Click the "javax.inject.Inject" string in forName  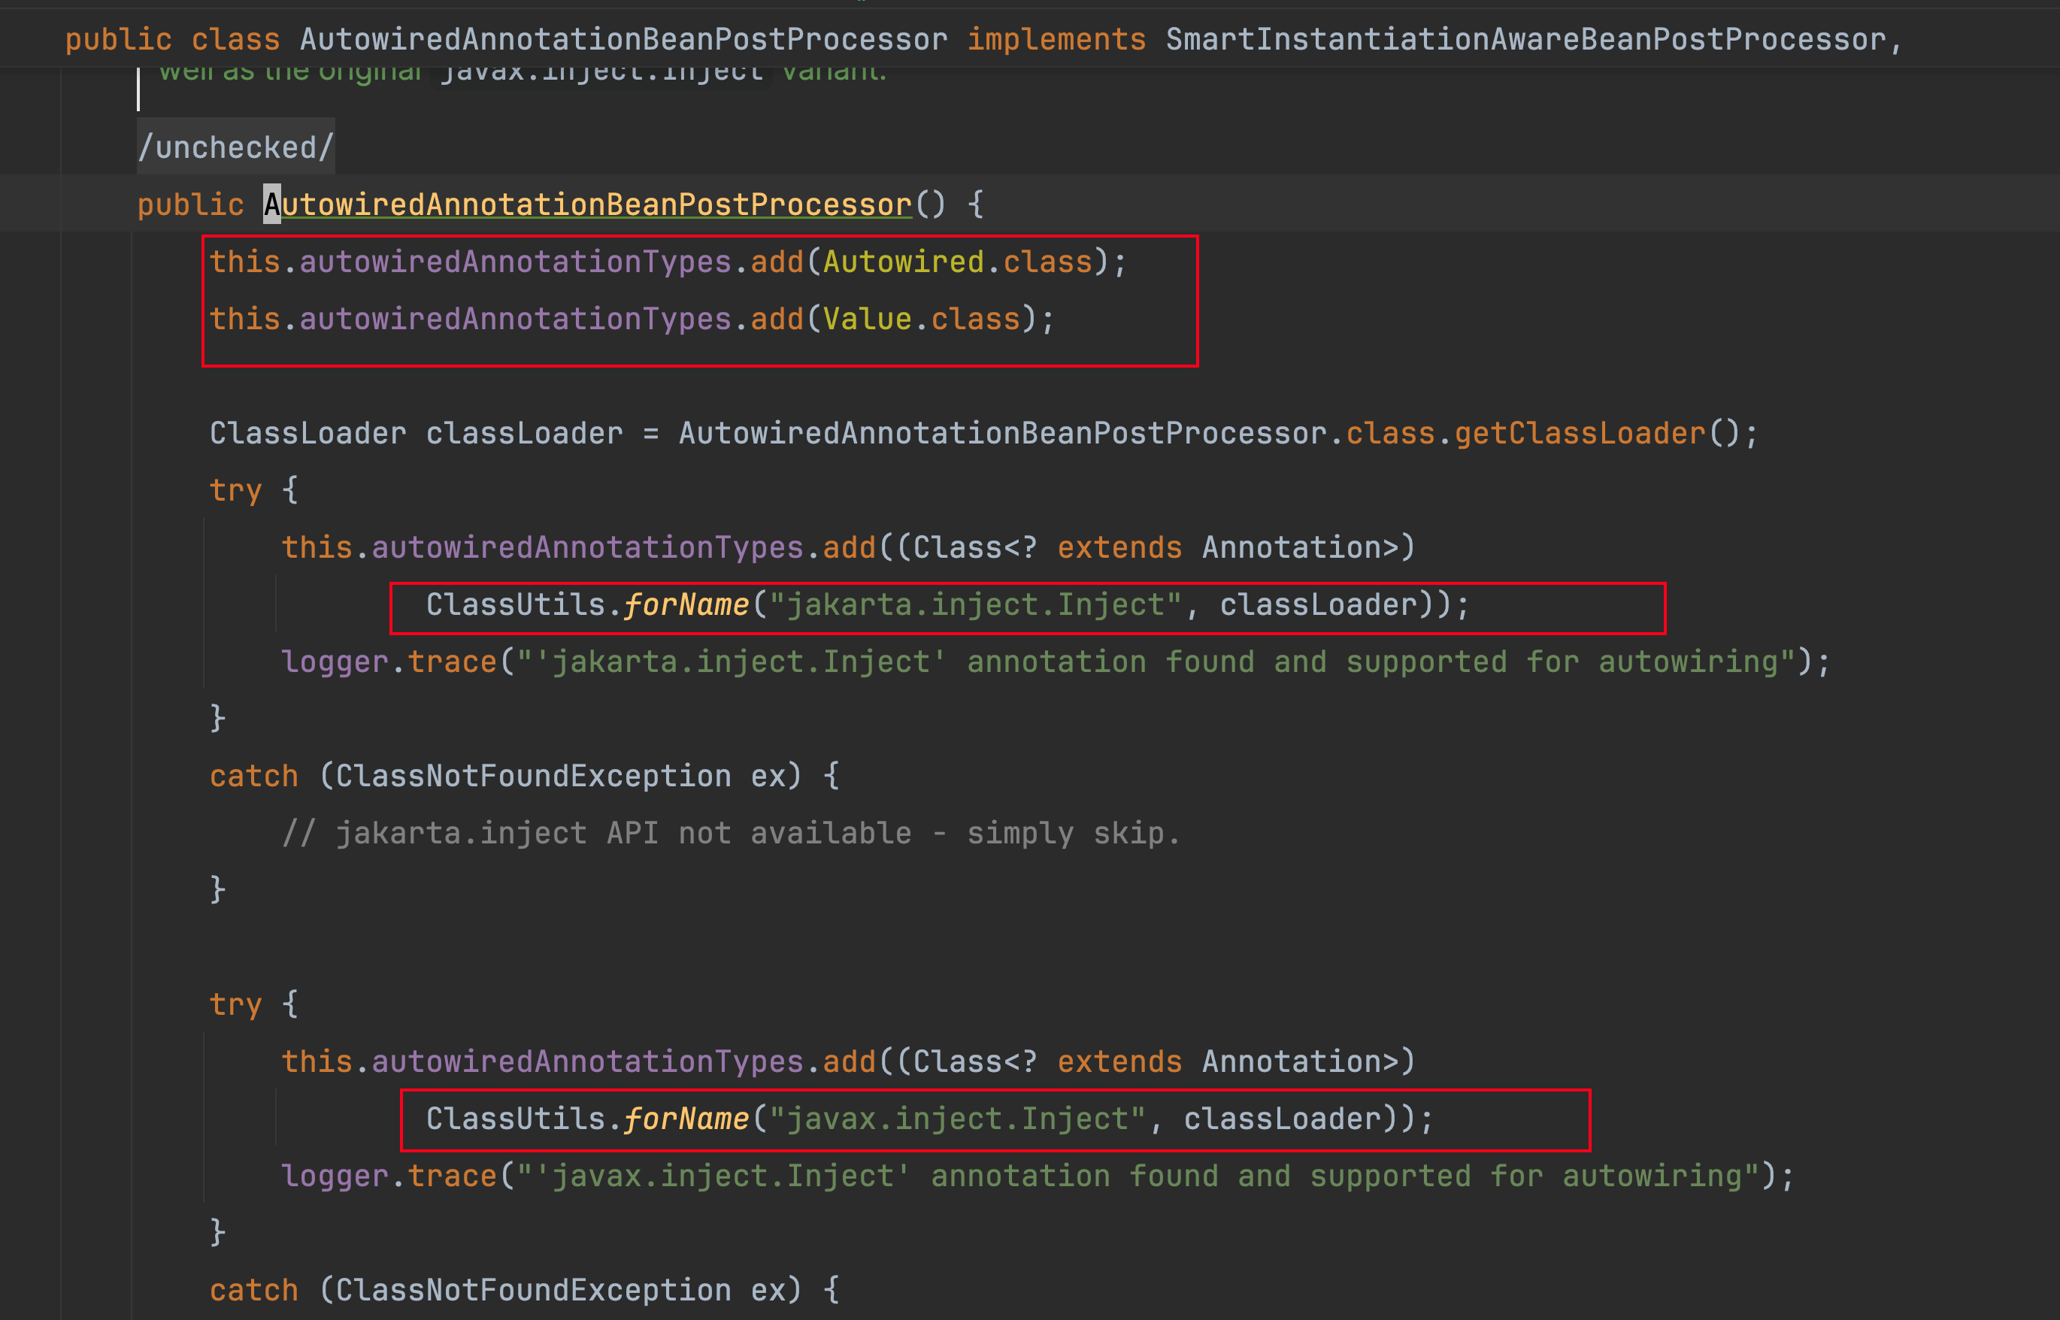click(958, 1119)
